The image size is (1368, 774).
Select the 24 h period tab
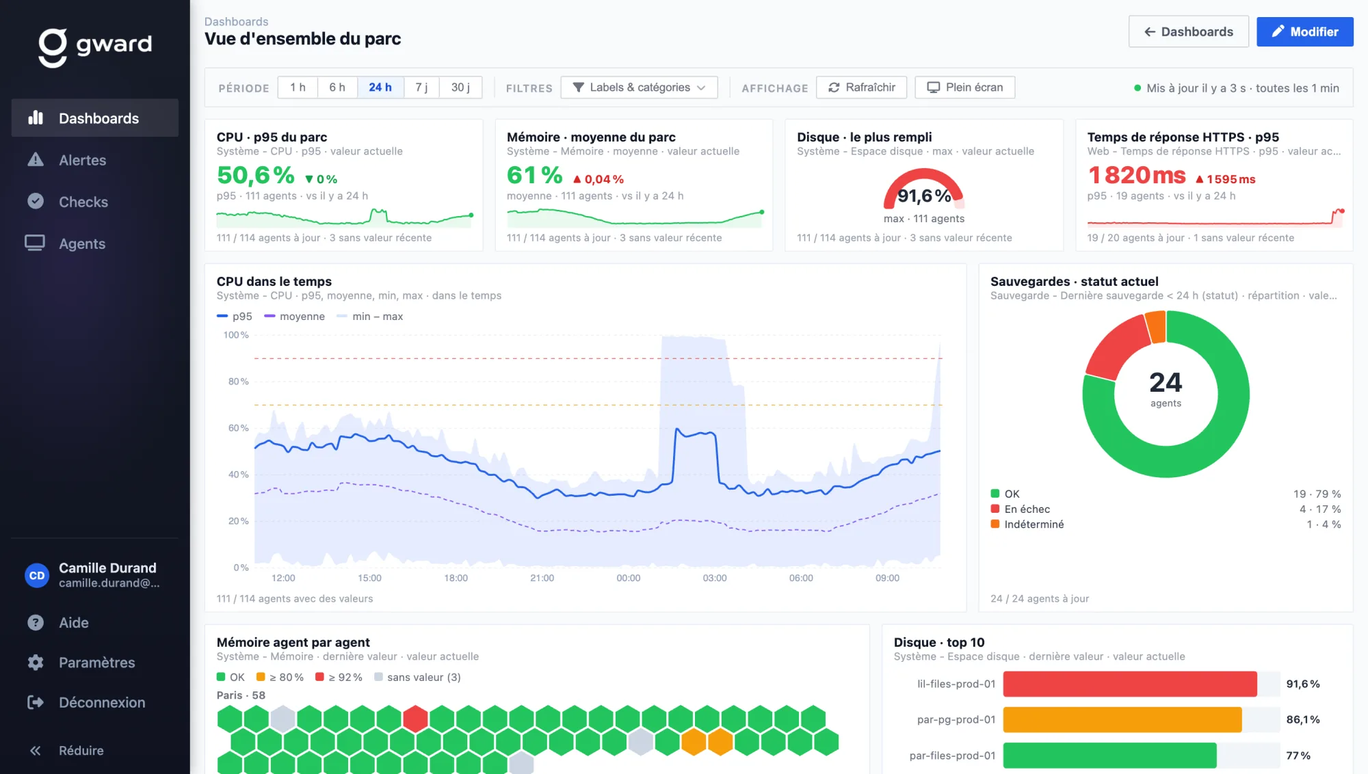tap(380, 88)
